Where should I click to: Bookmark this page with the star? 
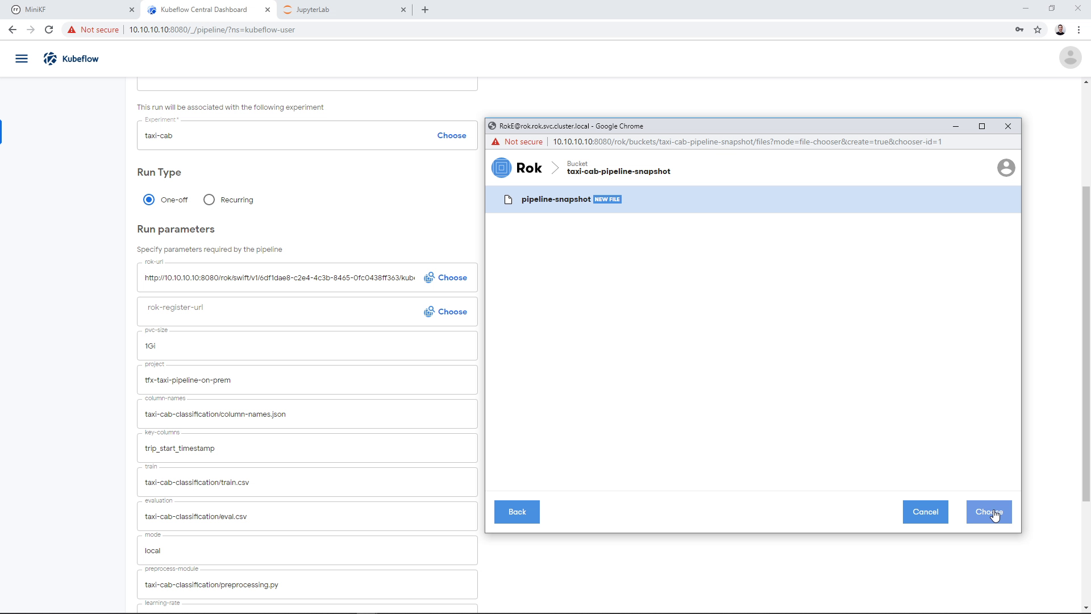pos(1038,30)
